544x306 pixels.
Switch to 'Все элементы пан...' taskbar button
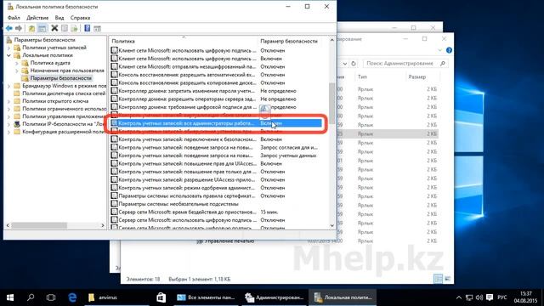coord(206,297)
